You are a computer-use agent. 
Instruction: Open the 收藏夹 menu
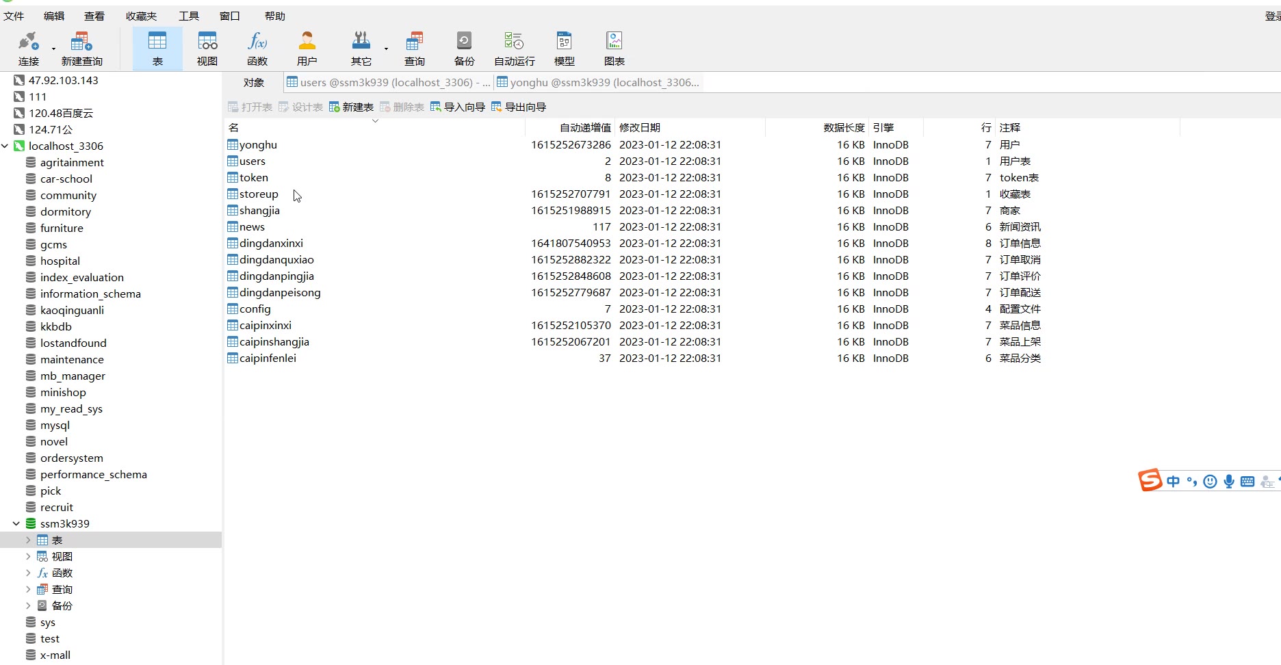pos(141,16)
